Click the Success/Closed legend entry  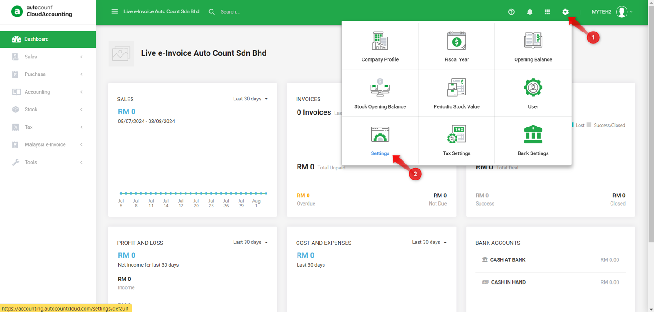tap(606, 125)
